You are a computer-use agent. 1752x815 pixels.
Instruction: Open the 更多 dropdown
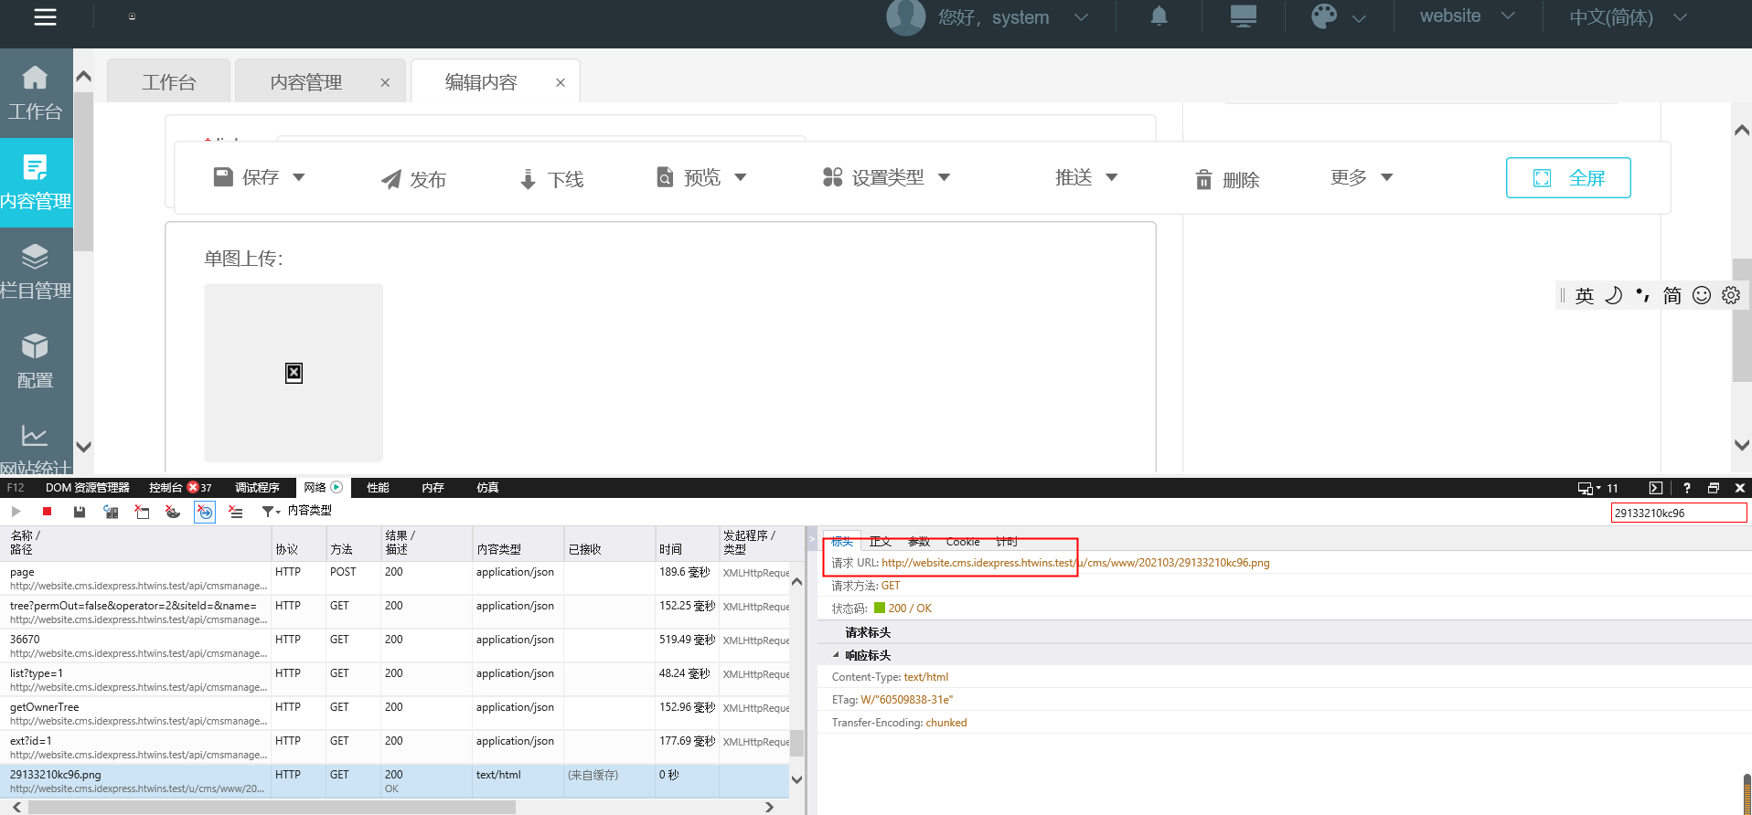point(1362,177)
